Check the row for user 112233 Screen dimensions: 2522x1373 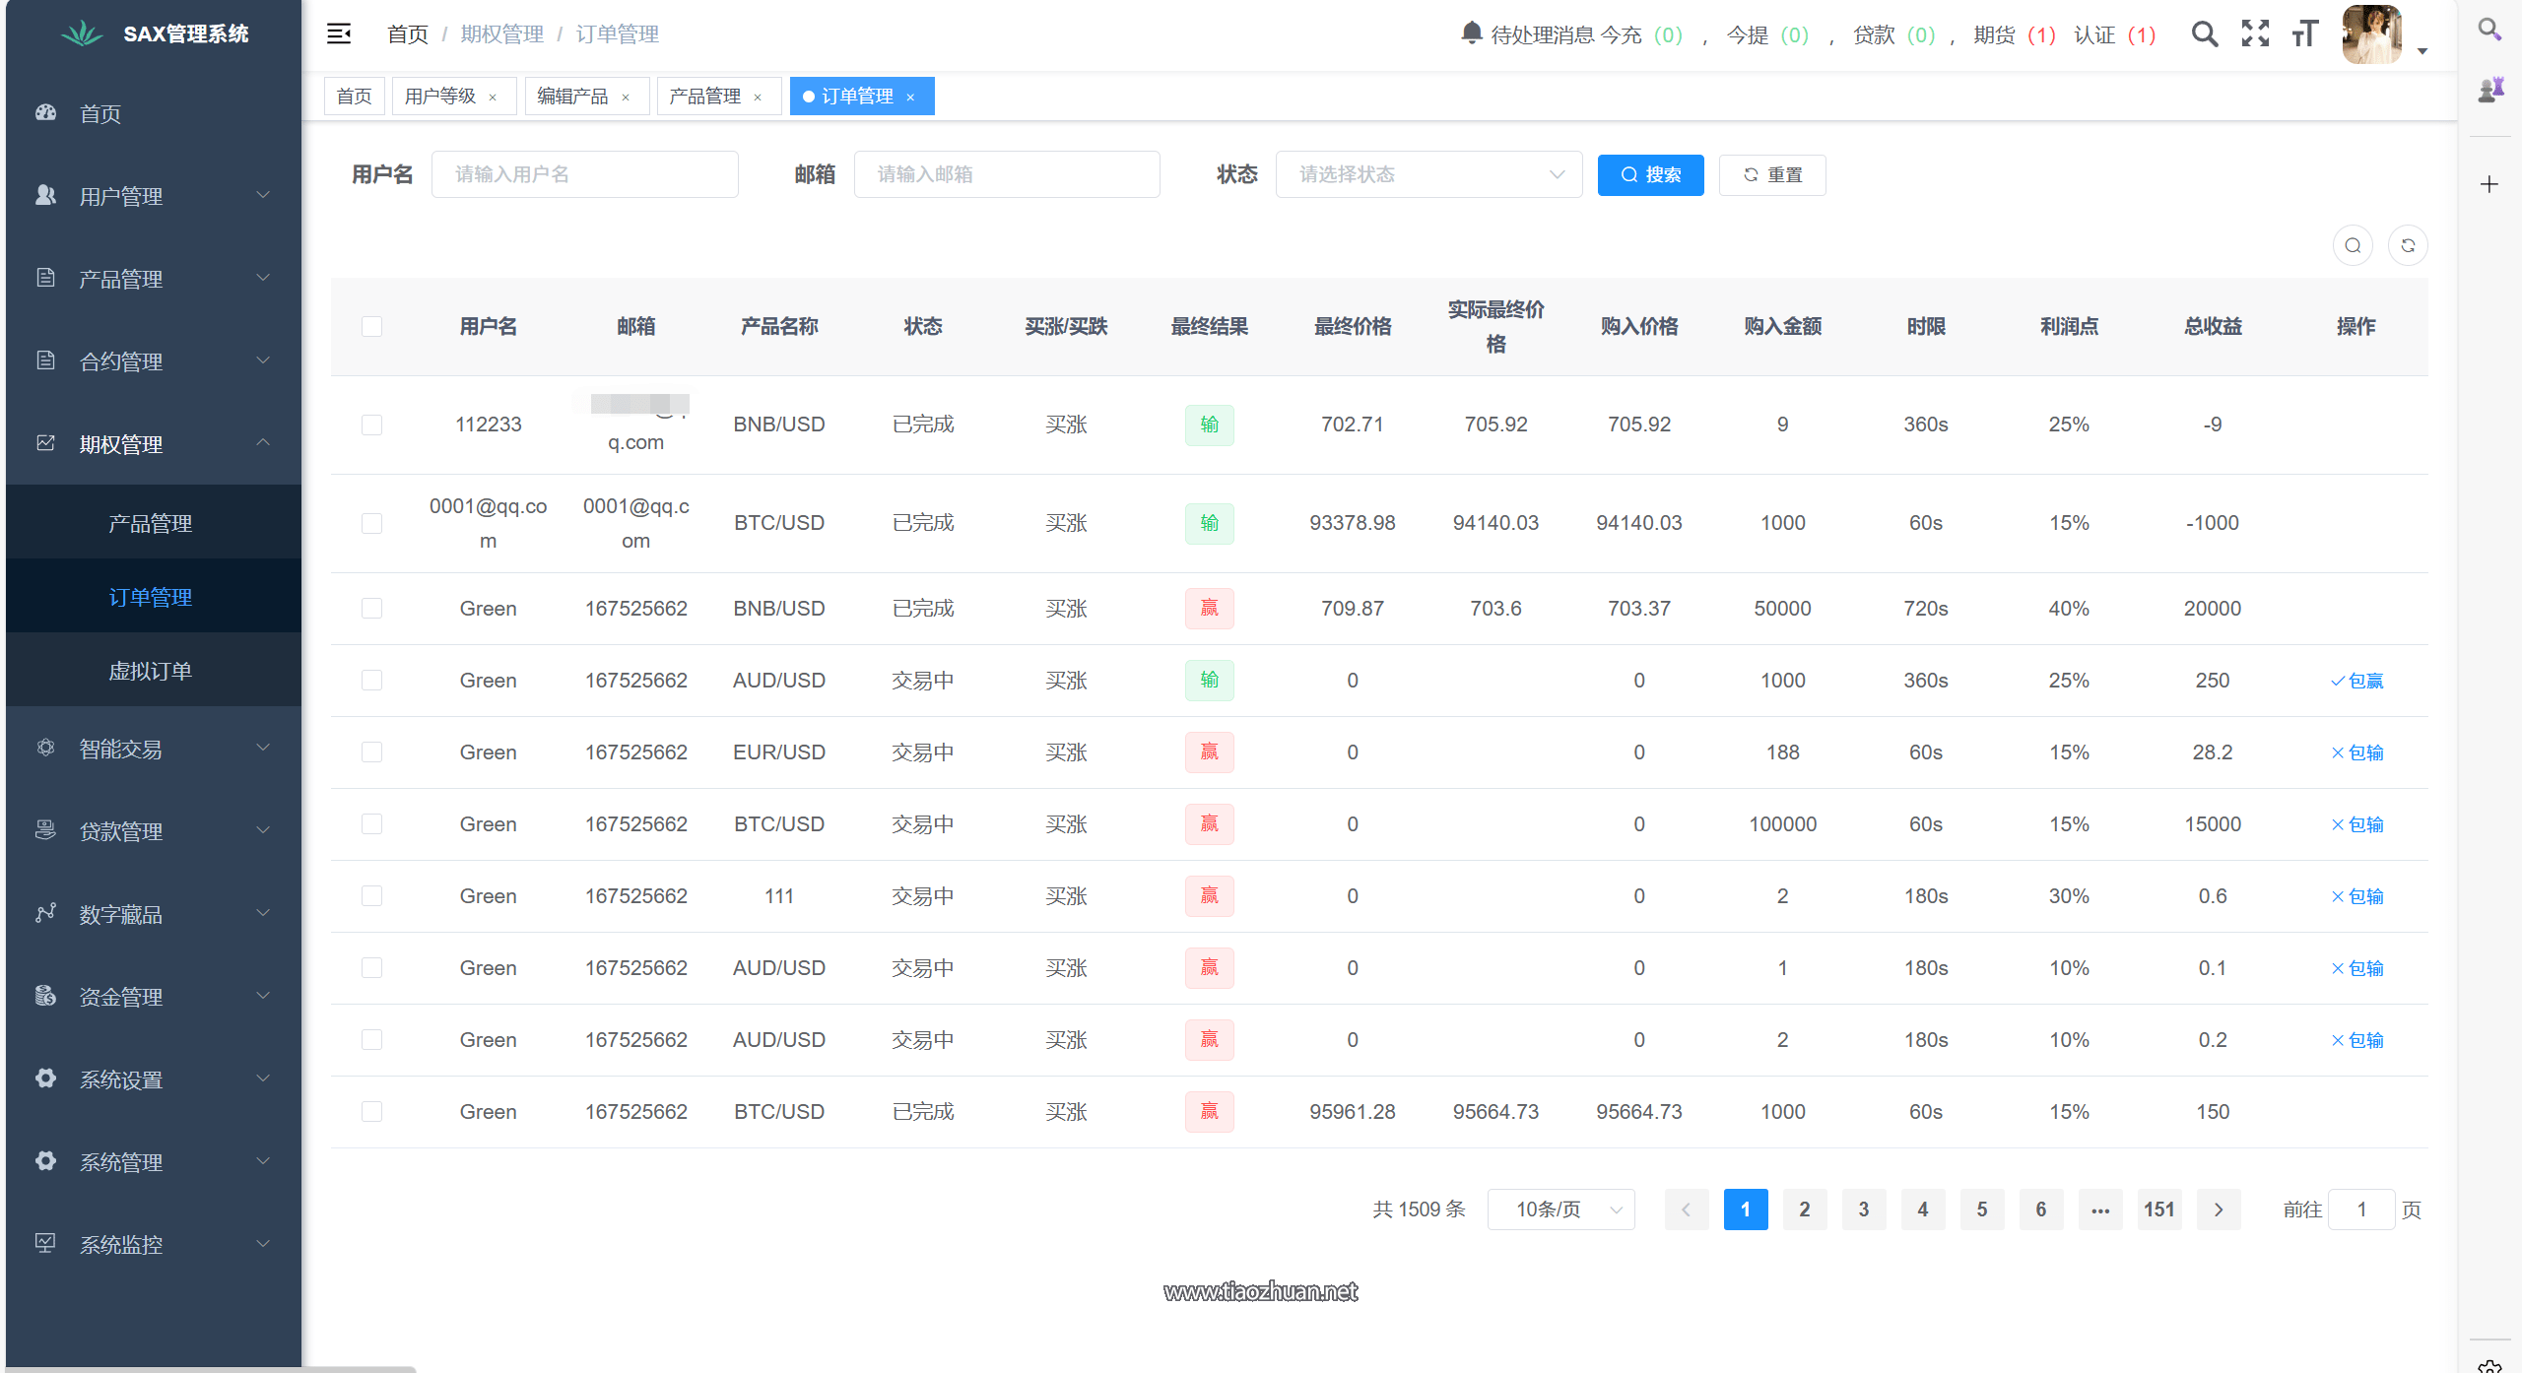pos(371,425)
